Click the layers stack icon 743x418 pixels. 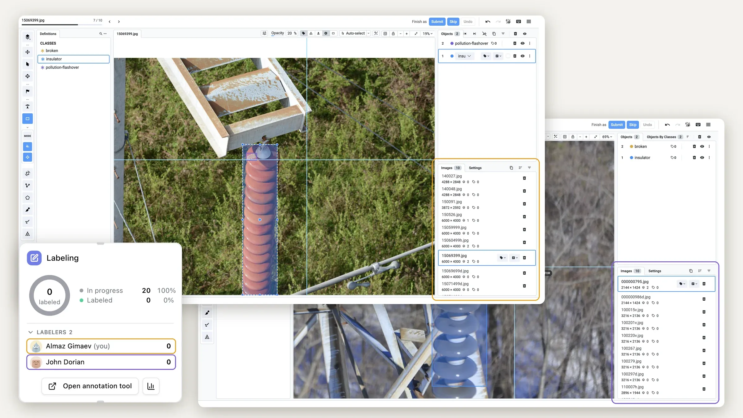tap(28, 37)
